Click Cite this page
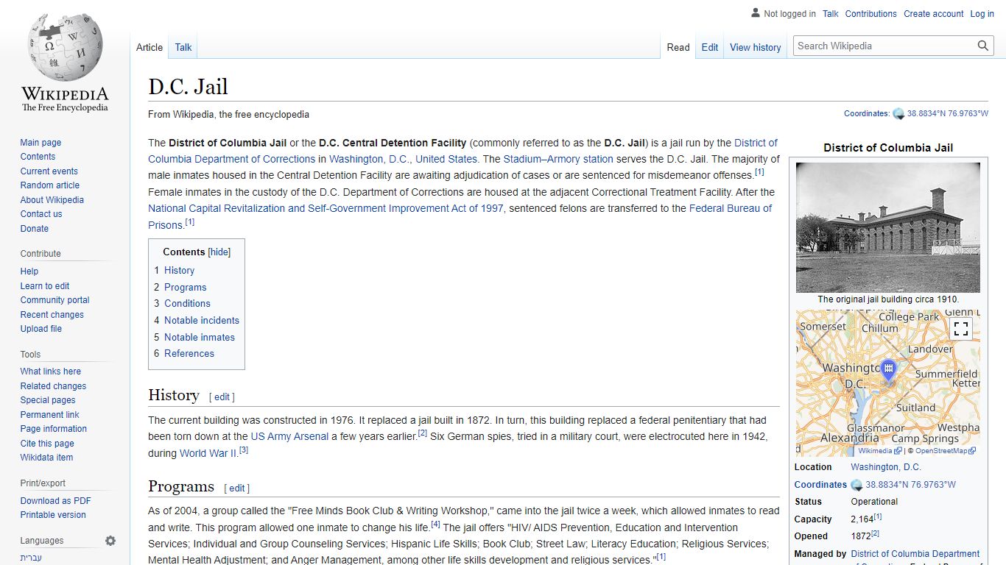 (47, 444)
